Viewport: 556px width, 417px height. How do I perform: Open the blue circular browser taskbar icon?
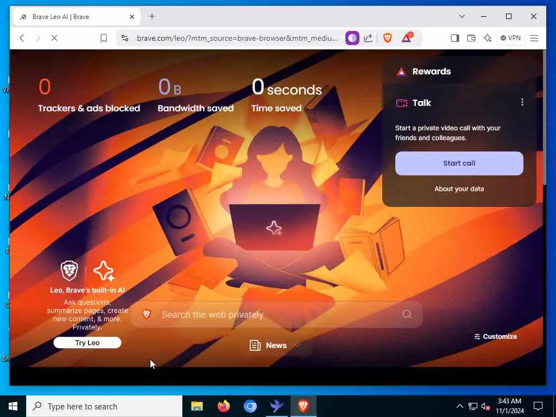point(250,406)
